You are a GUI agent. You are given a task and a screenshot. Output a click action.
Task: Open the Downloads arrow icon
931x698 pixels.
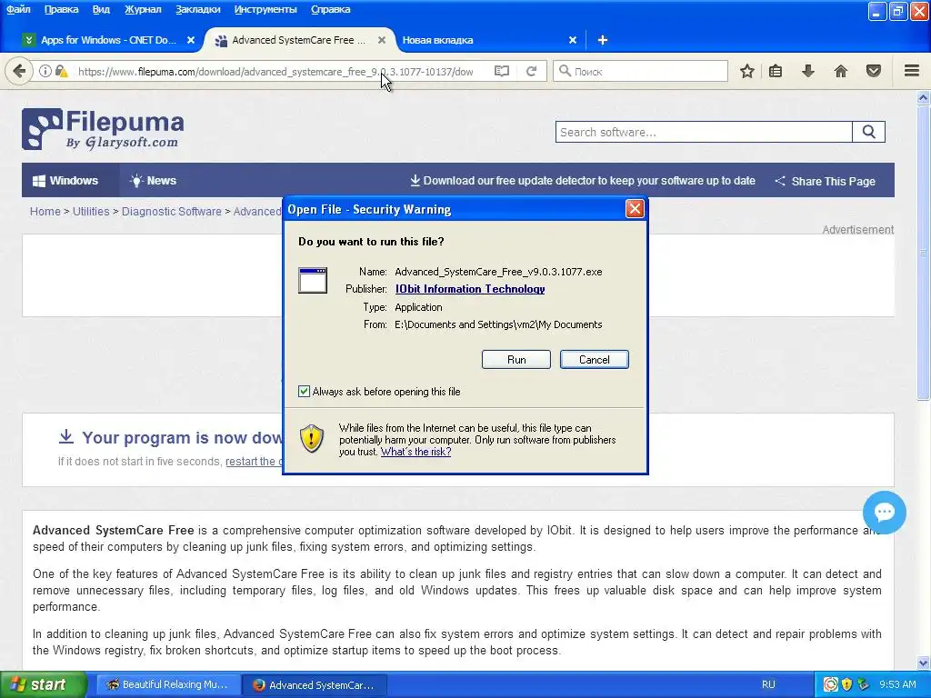point(807,71)
